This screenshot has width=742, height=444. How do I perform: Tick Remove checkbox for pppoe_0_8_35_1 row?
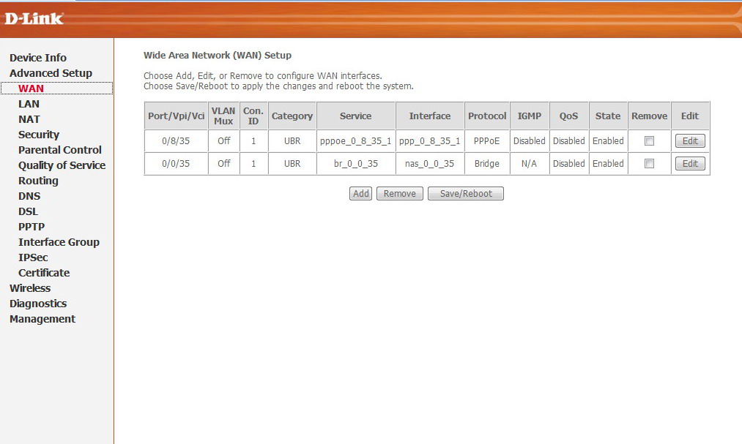[649, 141]
